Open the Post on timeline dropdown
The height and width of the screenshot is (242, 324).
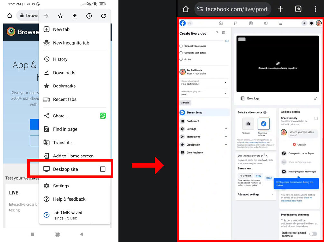(x=205, y=83)
